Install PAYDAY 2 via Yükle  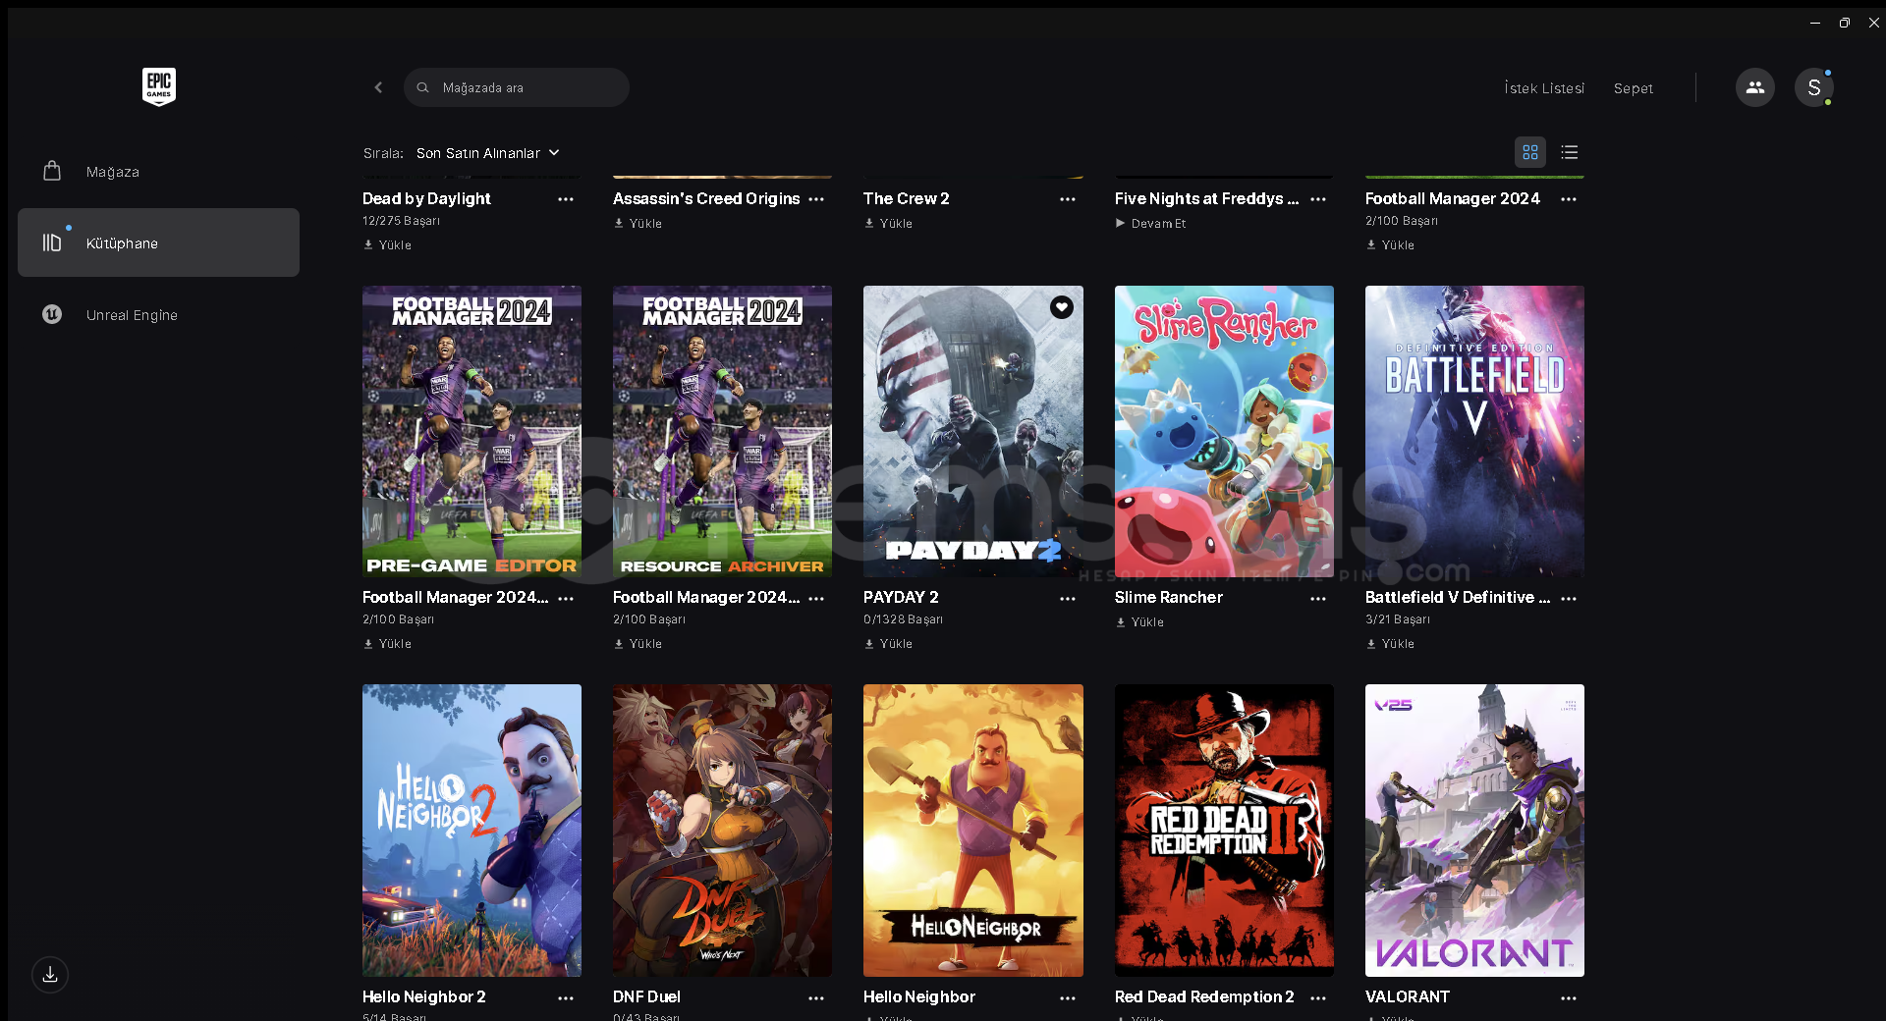pyautogui.click(x=889, y=644)
